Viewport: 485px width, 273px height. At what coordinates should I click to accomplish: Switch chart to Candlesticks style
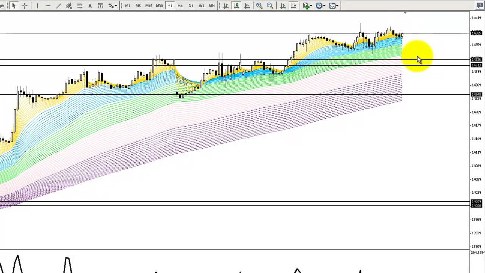tap(236, 6)
